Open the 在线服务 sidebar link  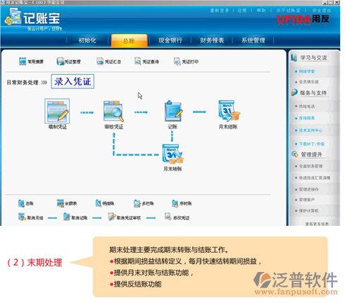point(307,118)
